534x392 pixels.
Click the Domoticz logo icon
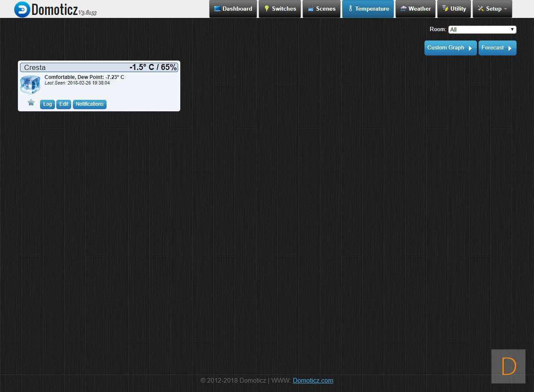[x=22, y=9]
